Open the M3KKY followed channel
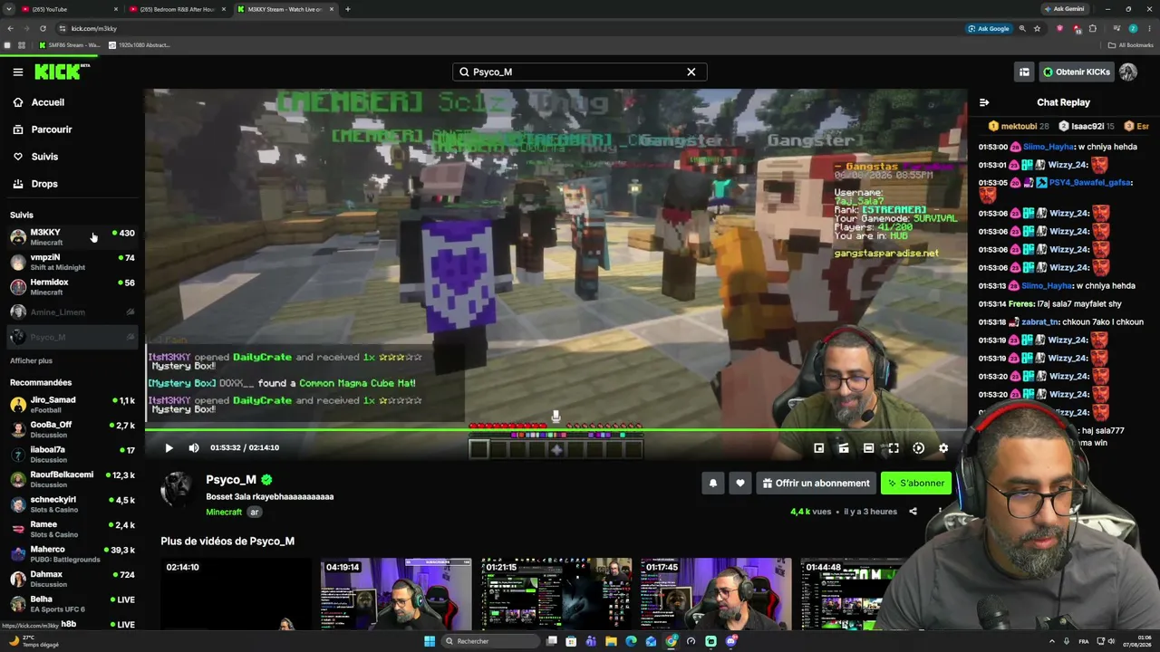1160x652 pixels. pos(72,237)
